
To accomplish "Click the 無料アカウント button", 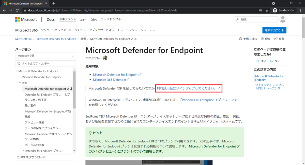I will pos(274,30).
